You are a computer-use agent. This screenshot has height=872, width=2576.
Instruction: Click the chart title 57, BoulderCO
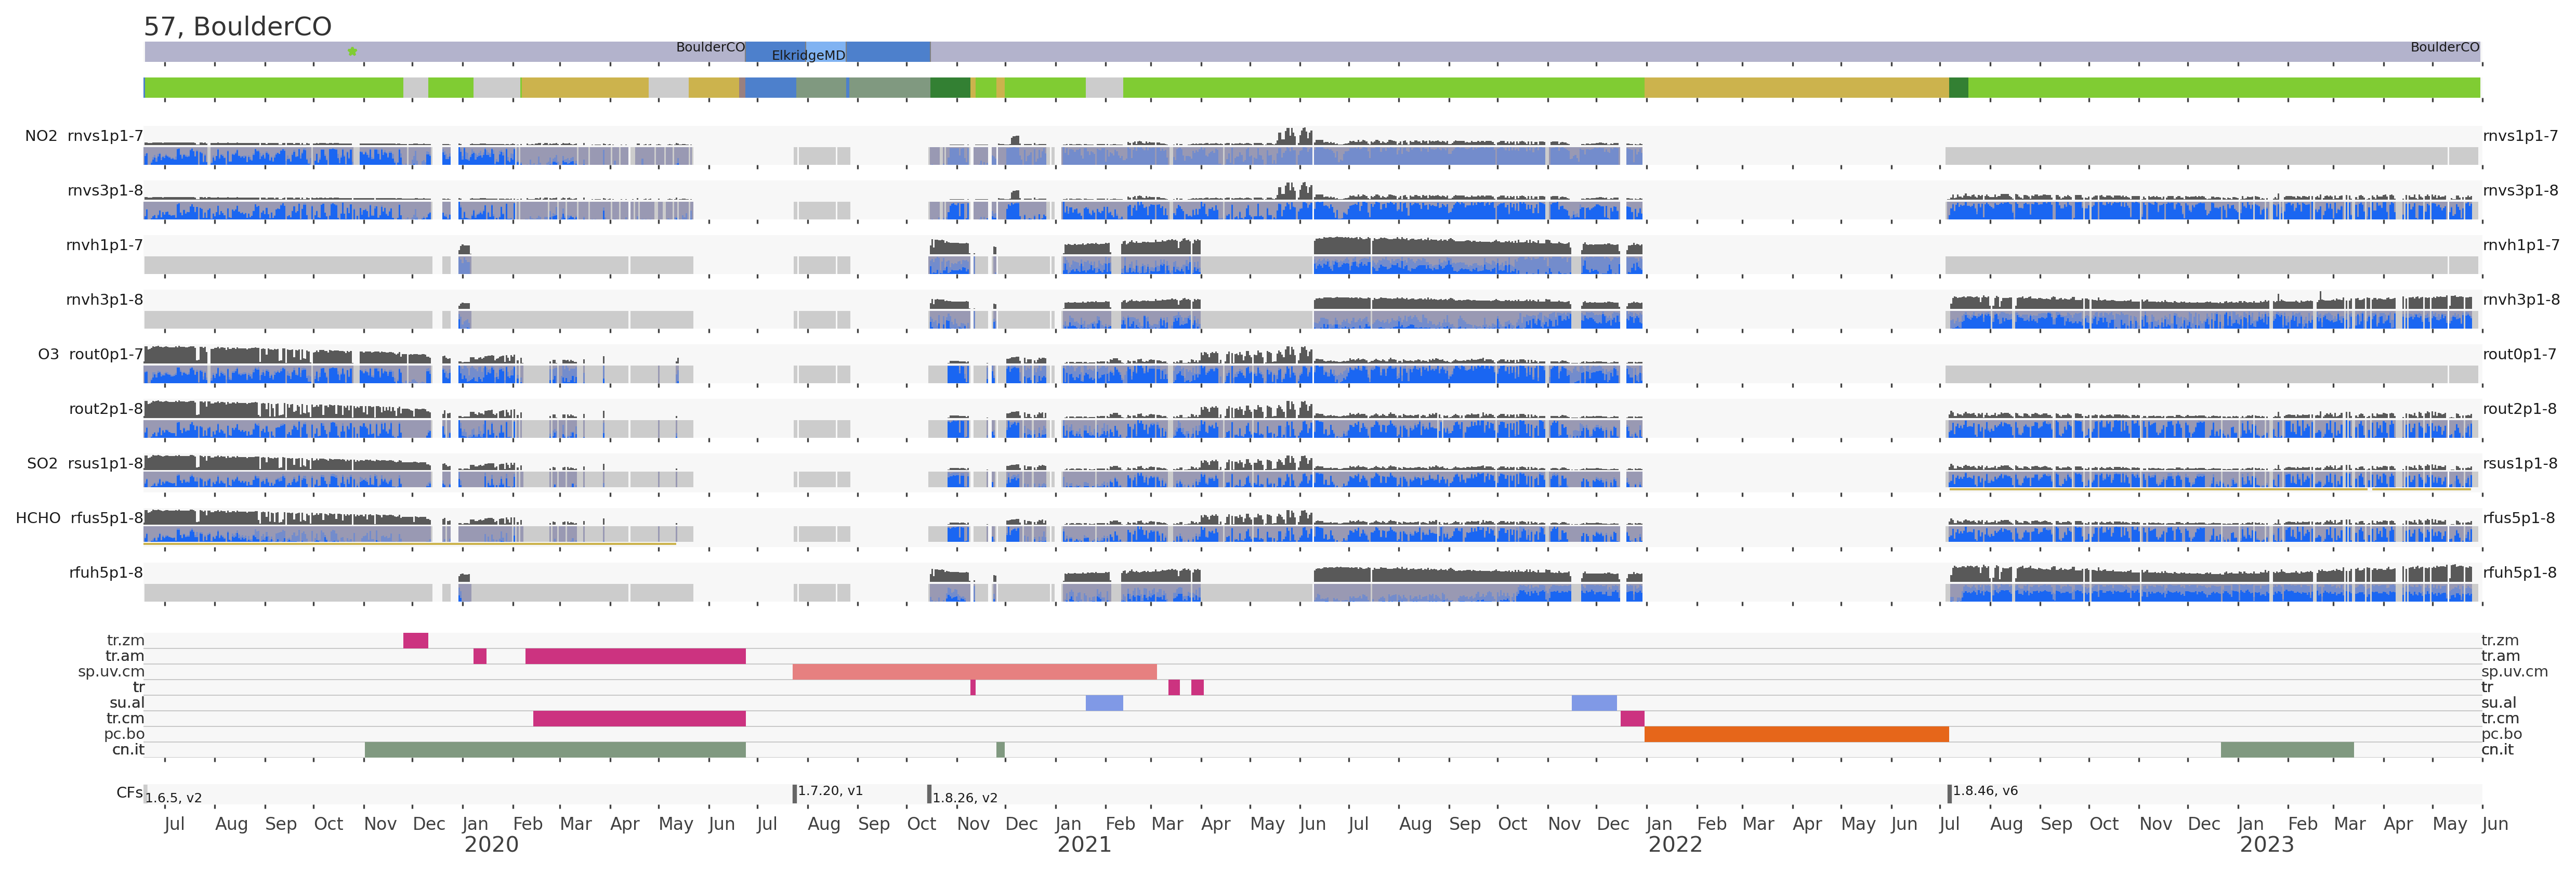(x=237, y=26)
